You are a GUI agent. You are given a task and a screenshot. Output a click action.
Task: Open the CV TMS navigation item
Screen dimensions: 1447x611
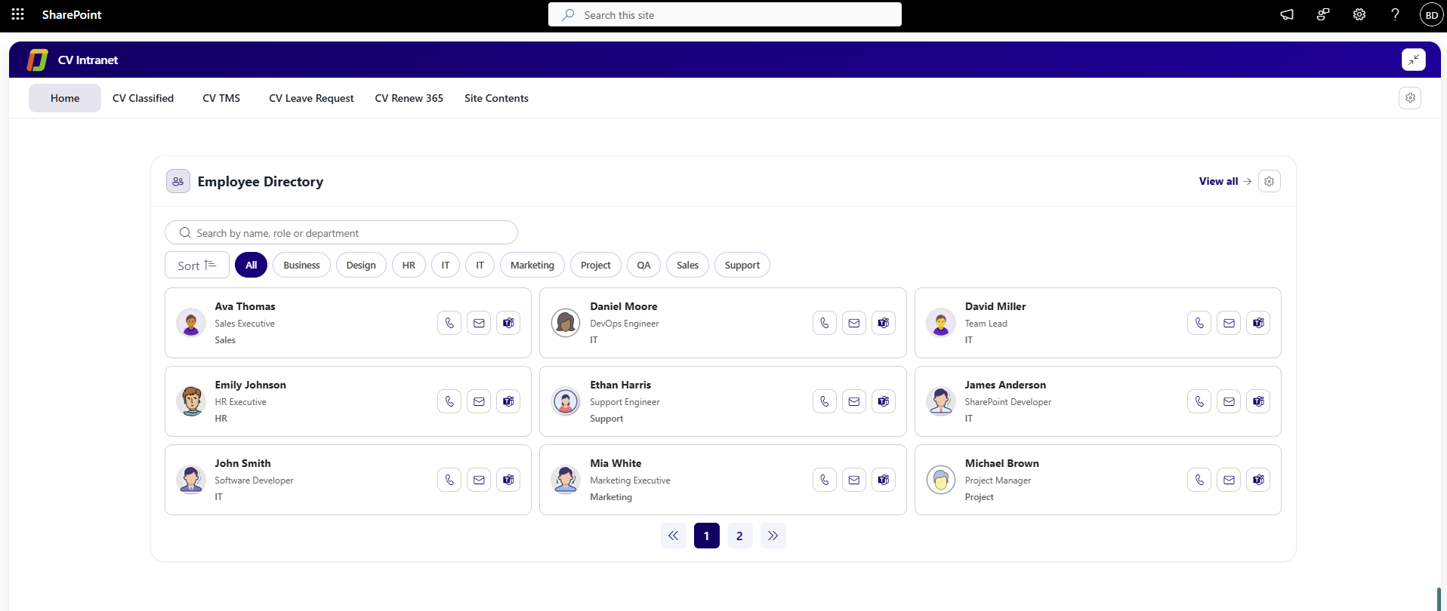click(x=221, y=98)
